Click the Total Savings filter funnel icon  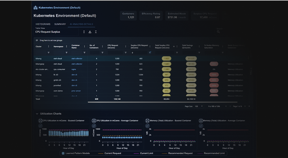pos(199,53)
